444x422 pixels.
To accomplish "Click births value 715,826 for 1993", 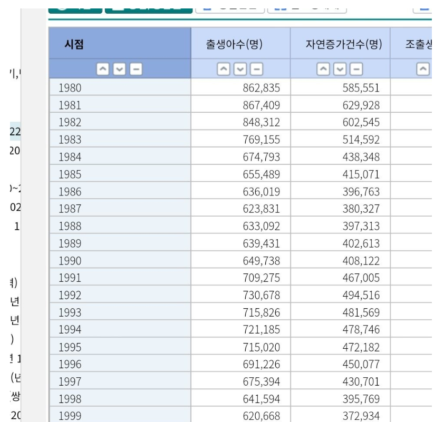I will coord(262,312).
